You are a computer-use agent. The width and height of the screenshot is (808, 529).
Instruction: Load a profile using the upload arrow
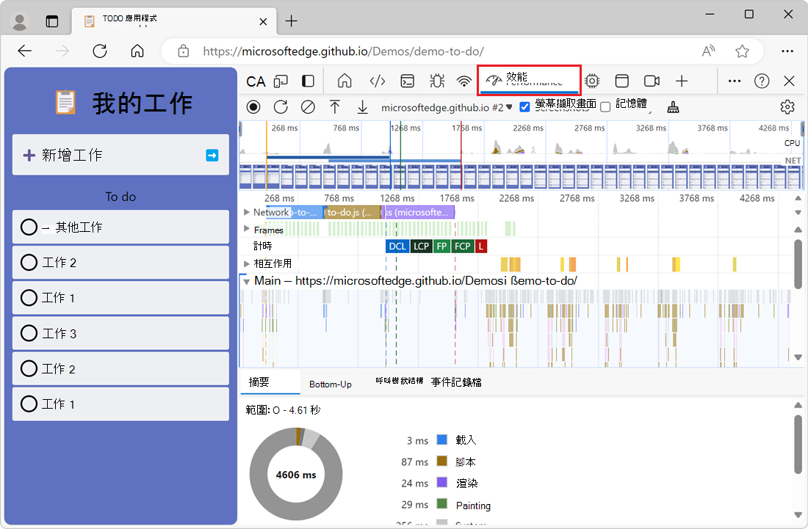click(x=335, y=106)
